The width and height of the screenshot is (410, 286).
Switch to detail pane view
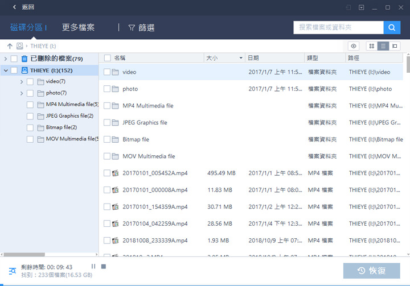395,46
